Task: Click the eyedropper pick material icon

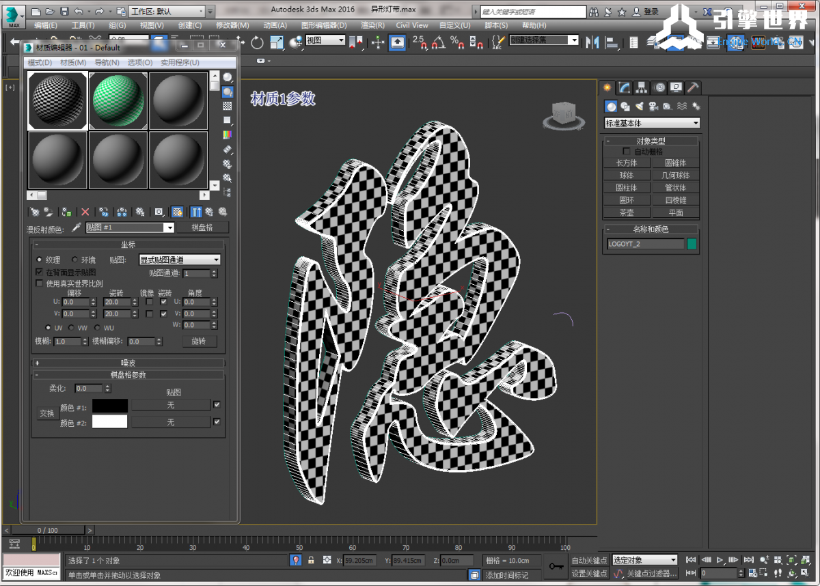Action: pos(77,227)
